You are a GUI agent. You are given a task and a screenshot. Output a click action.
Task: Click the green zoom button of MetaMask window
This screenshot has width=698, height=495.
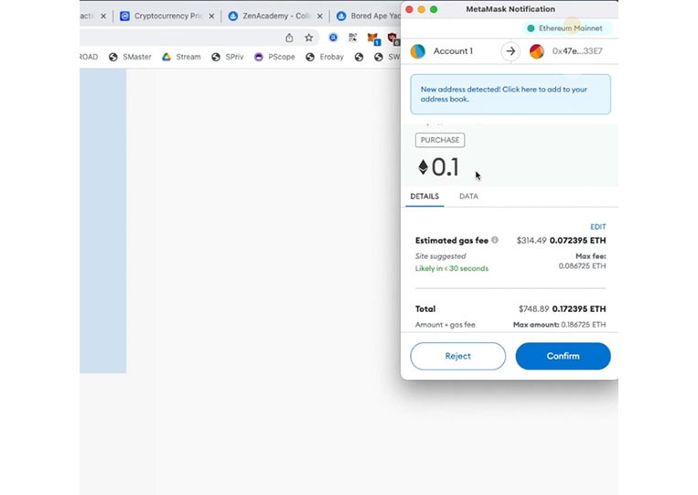point(434,9)
